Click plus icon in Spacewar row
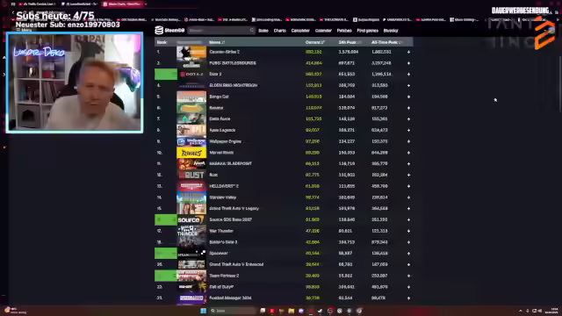562x316 pixels. point(408,254)
